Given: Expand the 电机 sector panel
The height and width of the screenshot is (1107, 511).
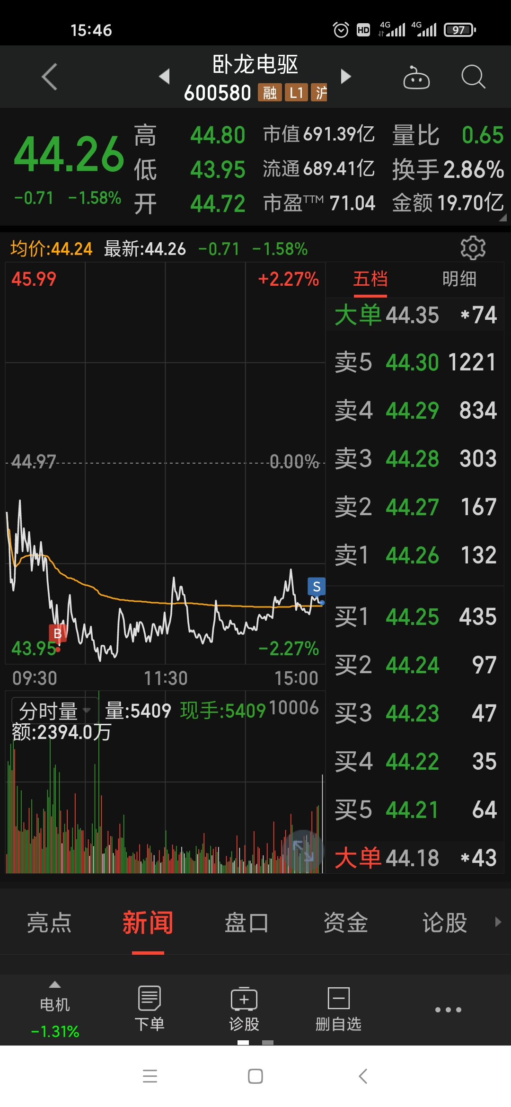Looking at the screenshot, I should click(55, 1010).
